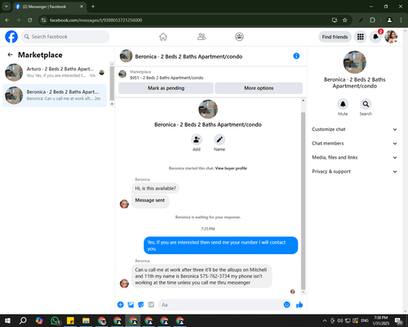Open the Arturo conversation
This screenshot has height=327, width=408.
[x=55, y=72]
